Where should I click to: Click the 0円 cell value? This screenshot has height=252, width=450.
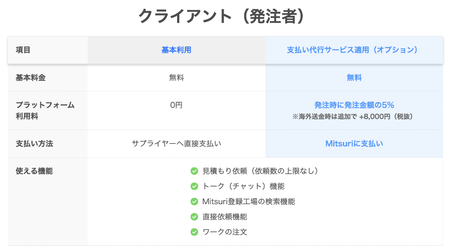tap(177, 105)
